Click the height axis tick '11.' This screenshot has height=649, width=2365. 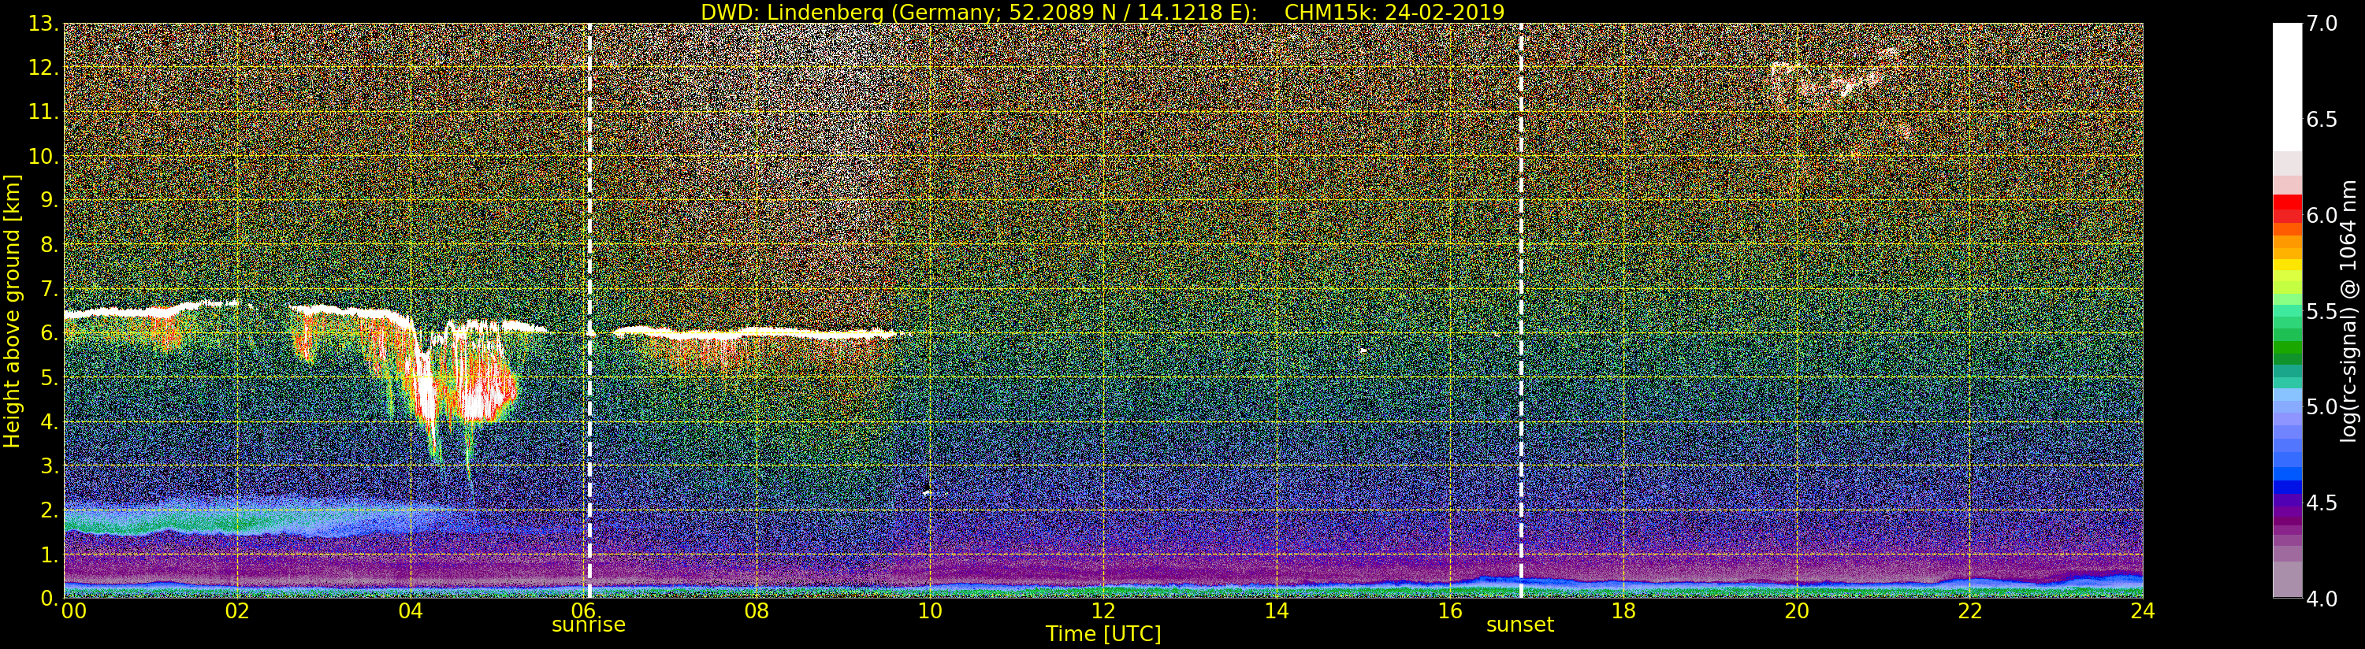coord(43,112)
